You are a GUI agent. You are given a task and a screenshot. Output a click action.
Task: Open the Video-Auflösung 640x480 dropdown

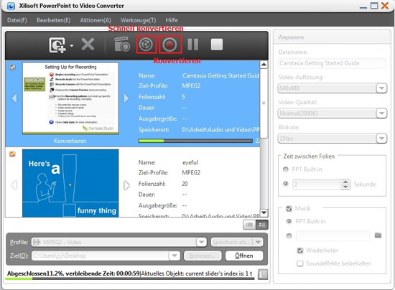(x=333, y=88)
